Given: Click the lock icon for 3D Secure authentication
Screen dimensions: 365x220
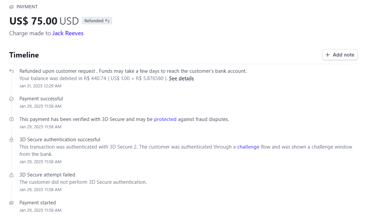Looking at the screenshot, I should 11,140.
